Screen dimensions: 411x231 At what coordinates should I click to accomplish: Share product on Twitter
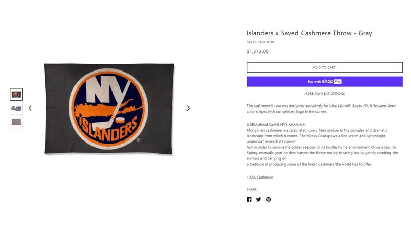point(258,199)
